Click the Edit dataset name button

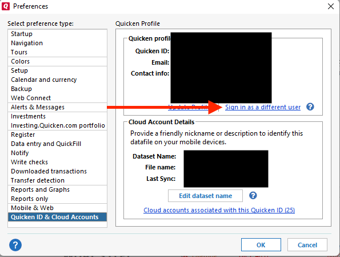tap(205, 196)
